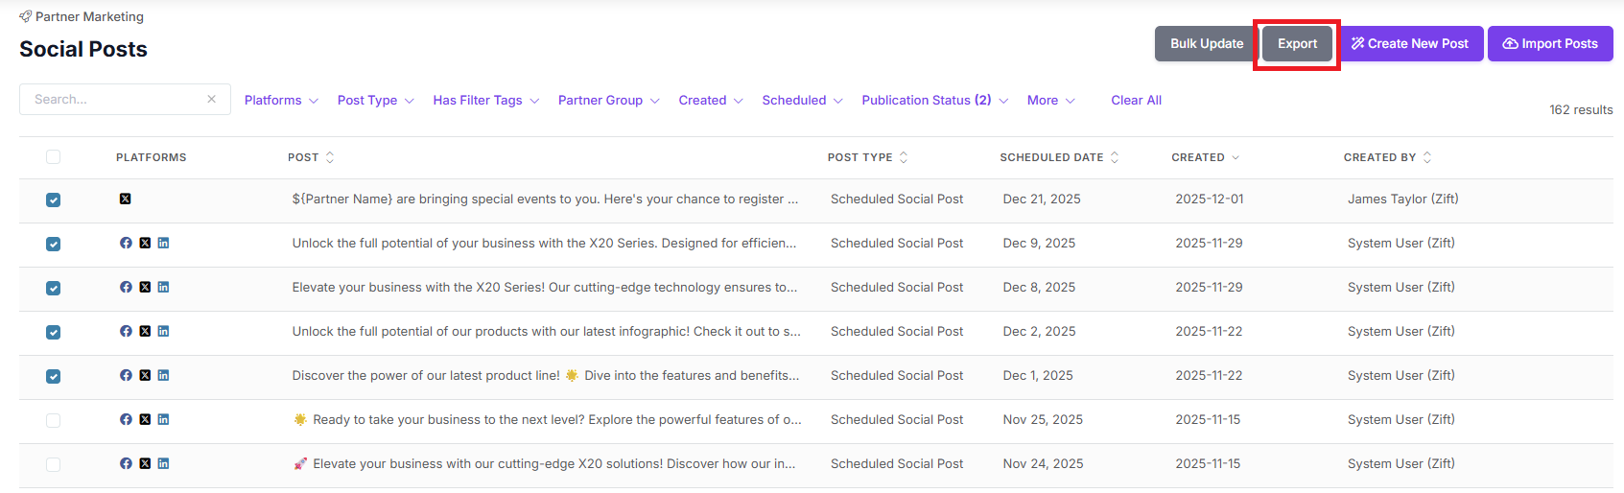
Task: Uncheck the Dec 9, 2025 post checkbox
Action: (53, 244)
